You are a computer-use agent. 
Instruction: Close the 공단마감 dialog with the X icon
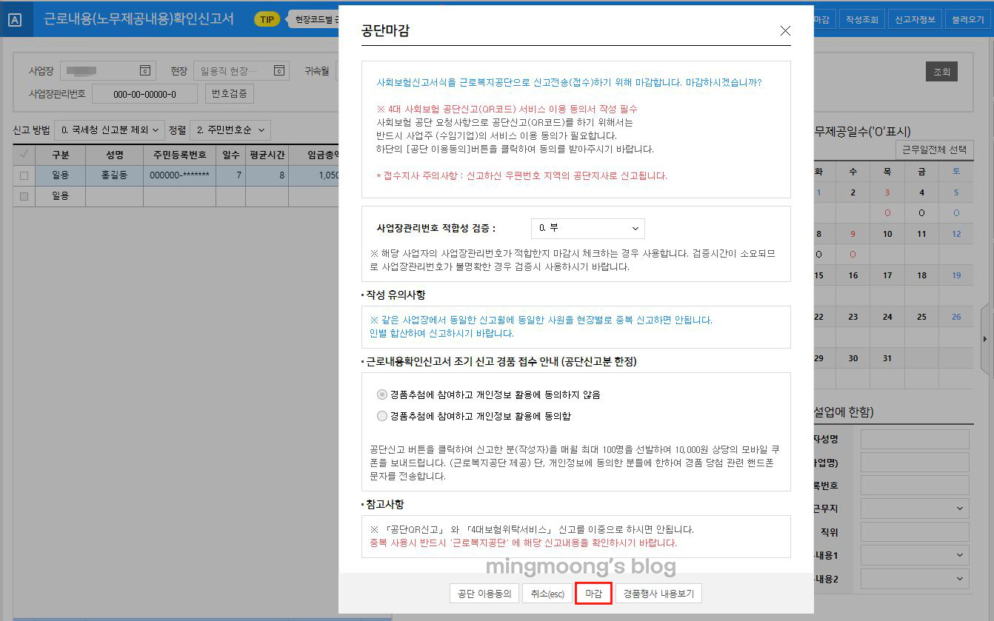[785, 31]
